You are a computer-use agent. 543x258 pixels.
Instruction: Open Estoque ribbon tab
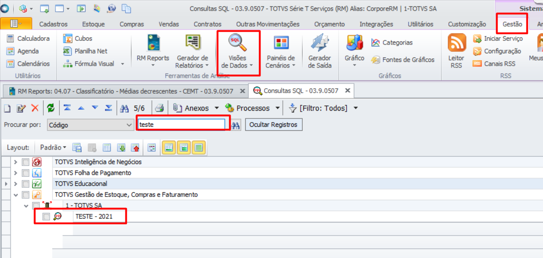click(94, 24)
